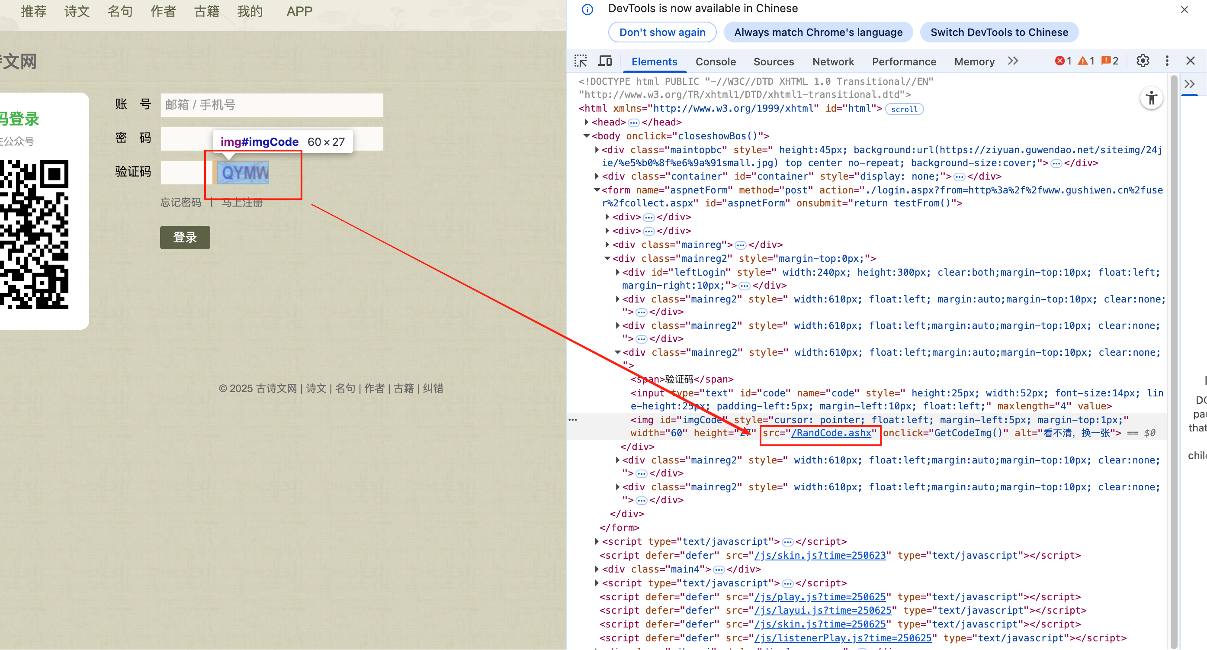1207x650 pixels.
Task: Open 诗文 in site navigation
Action: pos(77,11)
